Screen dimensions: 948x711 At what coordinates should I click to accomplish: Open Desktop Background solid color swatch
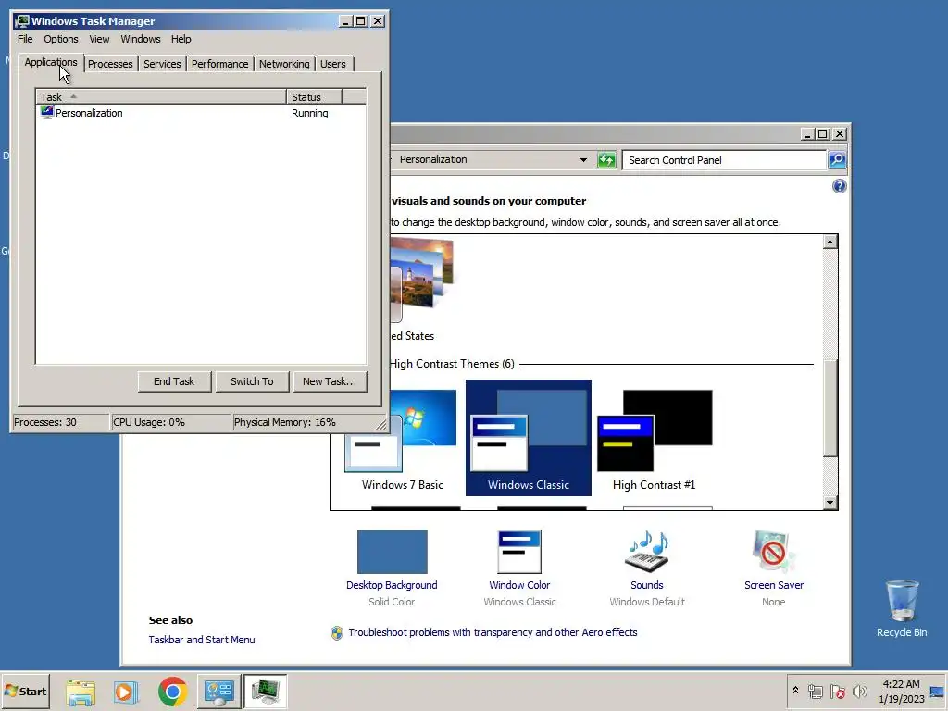click(x=393, y=552)
